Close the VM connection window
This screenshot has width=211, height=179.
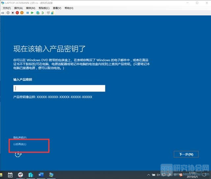207,3
